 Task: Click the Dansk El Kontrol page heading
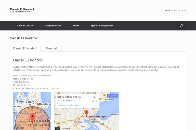(x=23, y=38)
